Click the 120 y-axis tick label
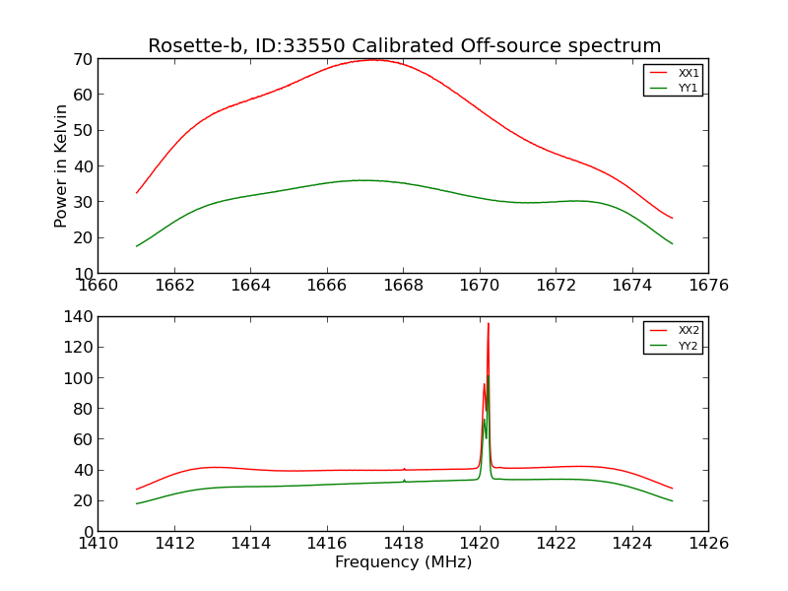 click(79, 348)
